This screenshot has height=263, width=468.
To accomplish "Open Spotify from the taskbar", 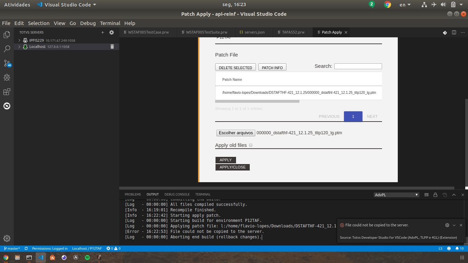I will click(x=87, y=258).
